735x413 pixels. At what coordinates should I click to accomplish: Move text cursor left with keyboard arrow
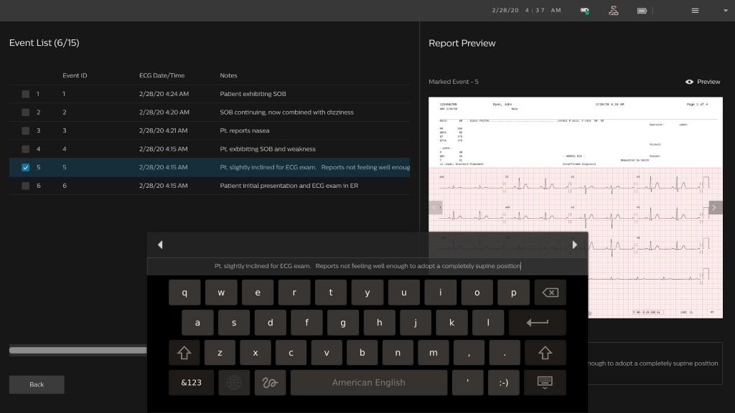point(160,245)
